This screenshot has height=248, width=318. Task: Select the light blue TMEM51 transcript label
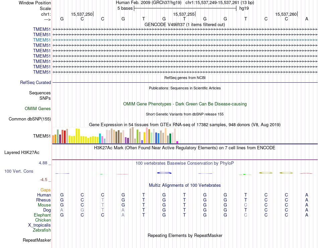pyautogui.click(x=42, y=40)
